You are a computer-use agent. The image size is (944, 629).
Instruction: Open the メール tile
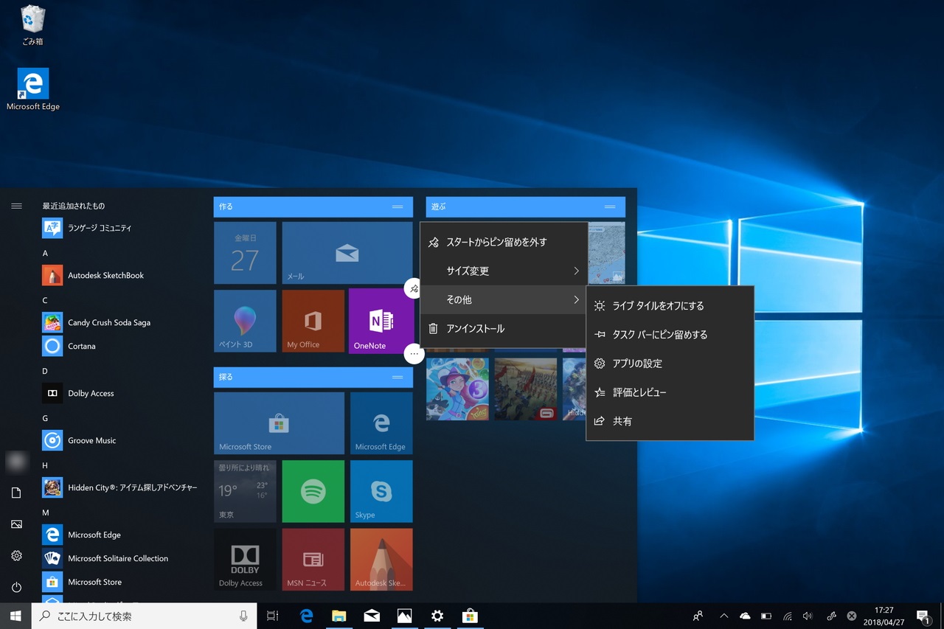pyautogui.click(x=347, y=253)
